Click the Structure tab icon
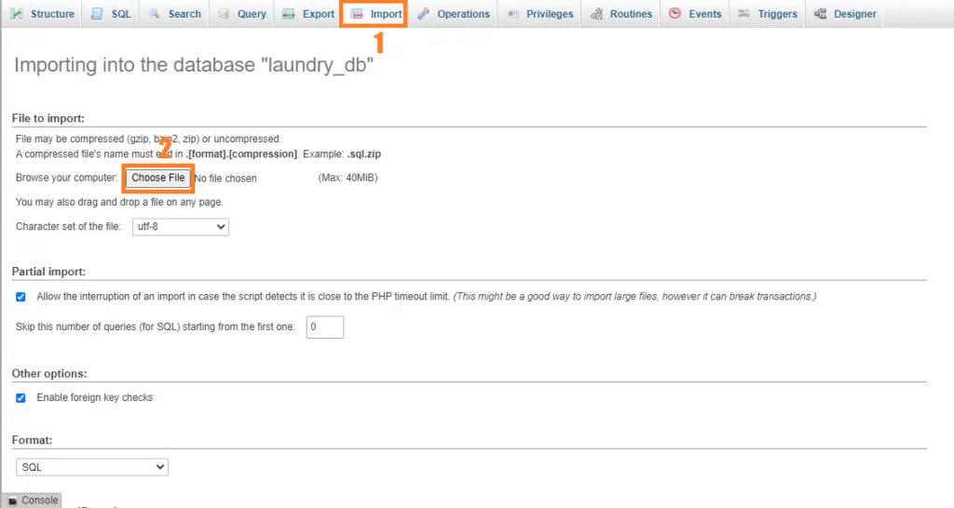Image resolution: width=954 pixels, height=508 pixels. click(x=17, y=14)
